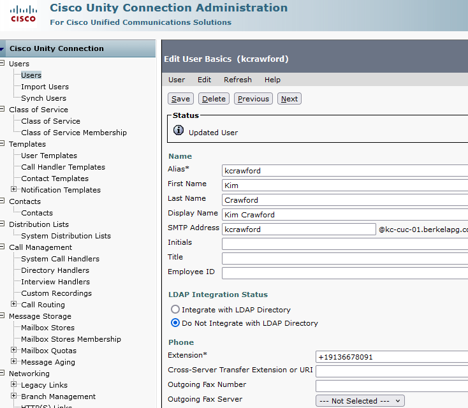468x408 pixels.
Task: Open the Contacts child link
Action: tap(37, 213)
